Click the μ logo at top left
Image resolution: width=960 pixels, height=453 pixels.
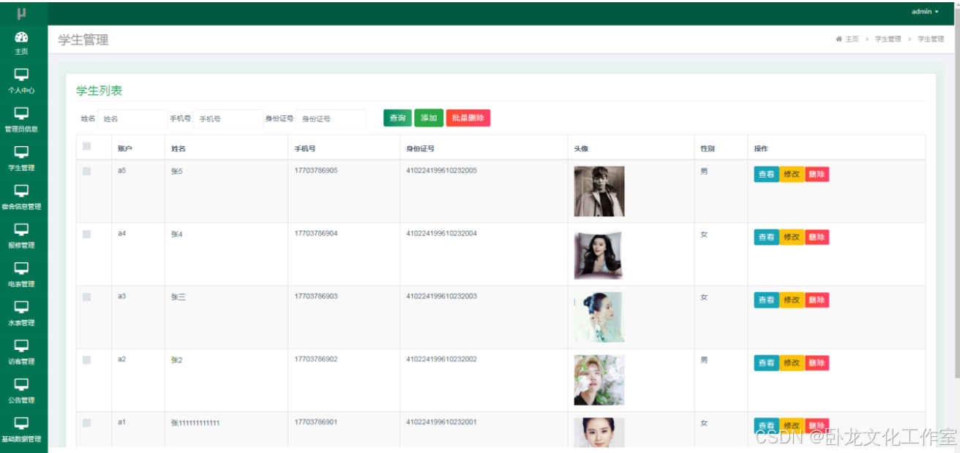[x=22, y=13]
